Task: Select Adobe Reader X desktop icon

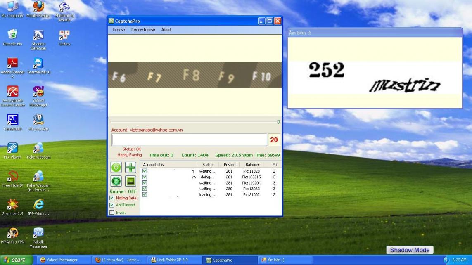Action: [x=12, y=68]
